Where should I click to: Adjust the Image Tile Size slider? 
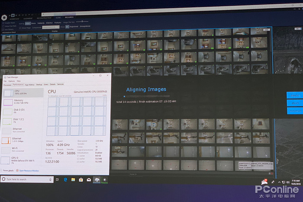83,21
